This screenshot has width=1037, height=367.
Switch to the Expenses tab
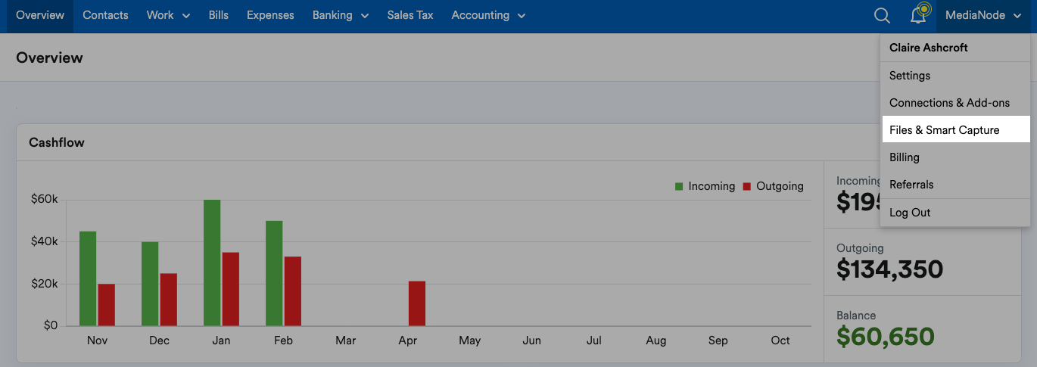point(269,15)
